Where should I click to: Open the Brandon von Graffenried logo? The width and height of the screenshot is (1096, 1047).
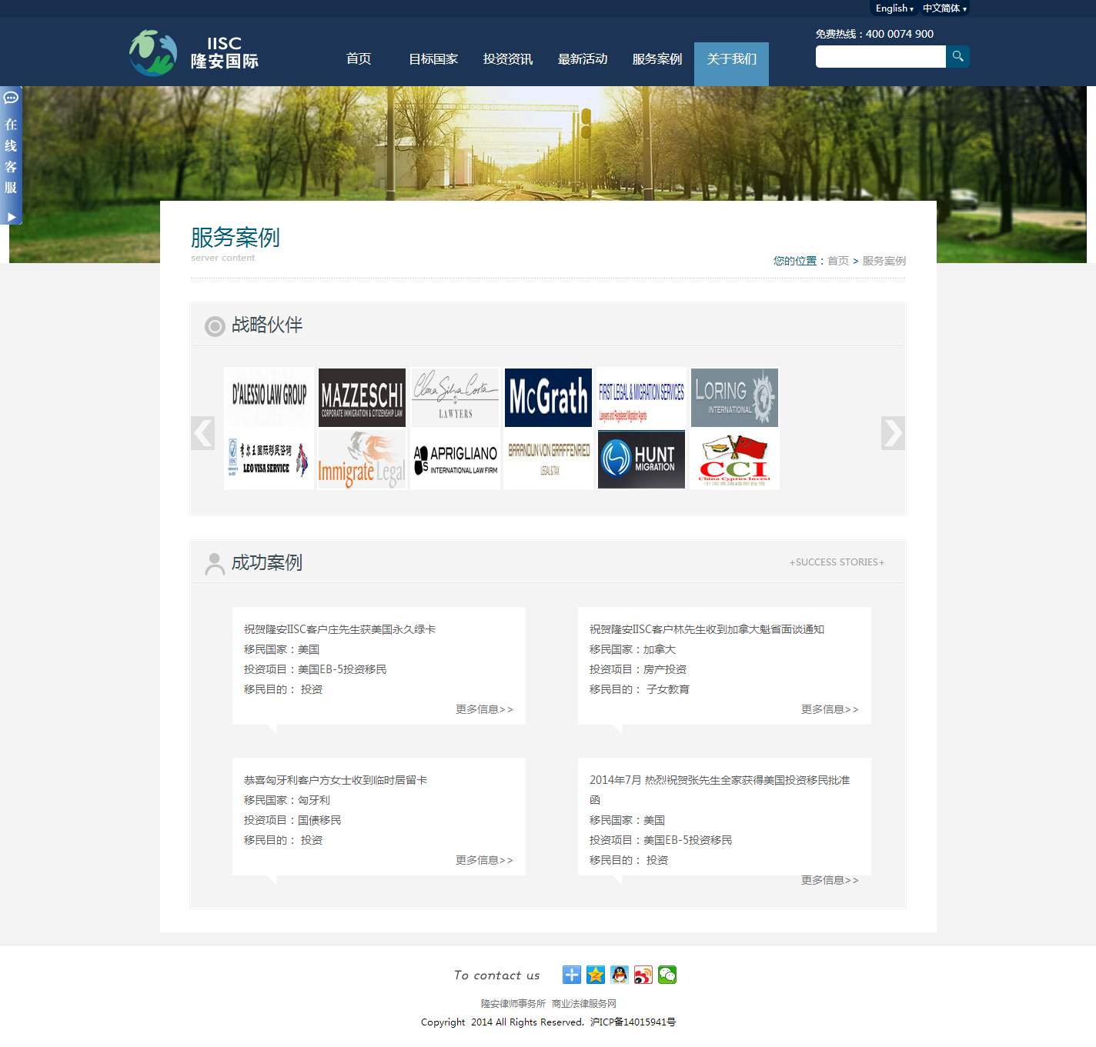[x=548, y=459]
